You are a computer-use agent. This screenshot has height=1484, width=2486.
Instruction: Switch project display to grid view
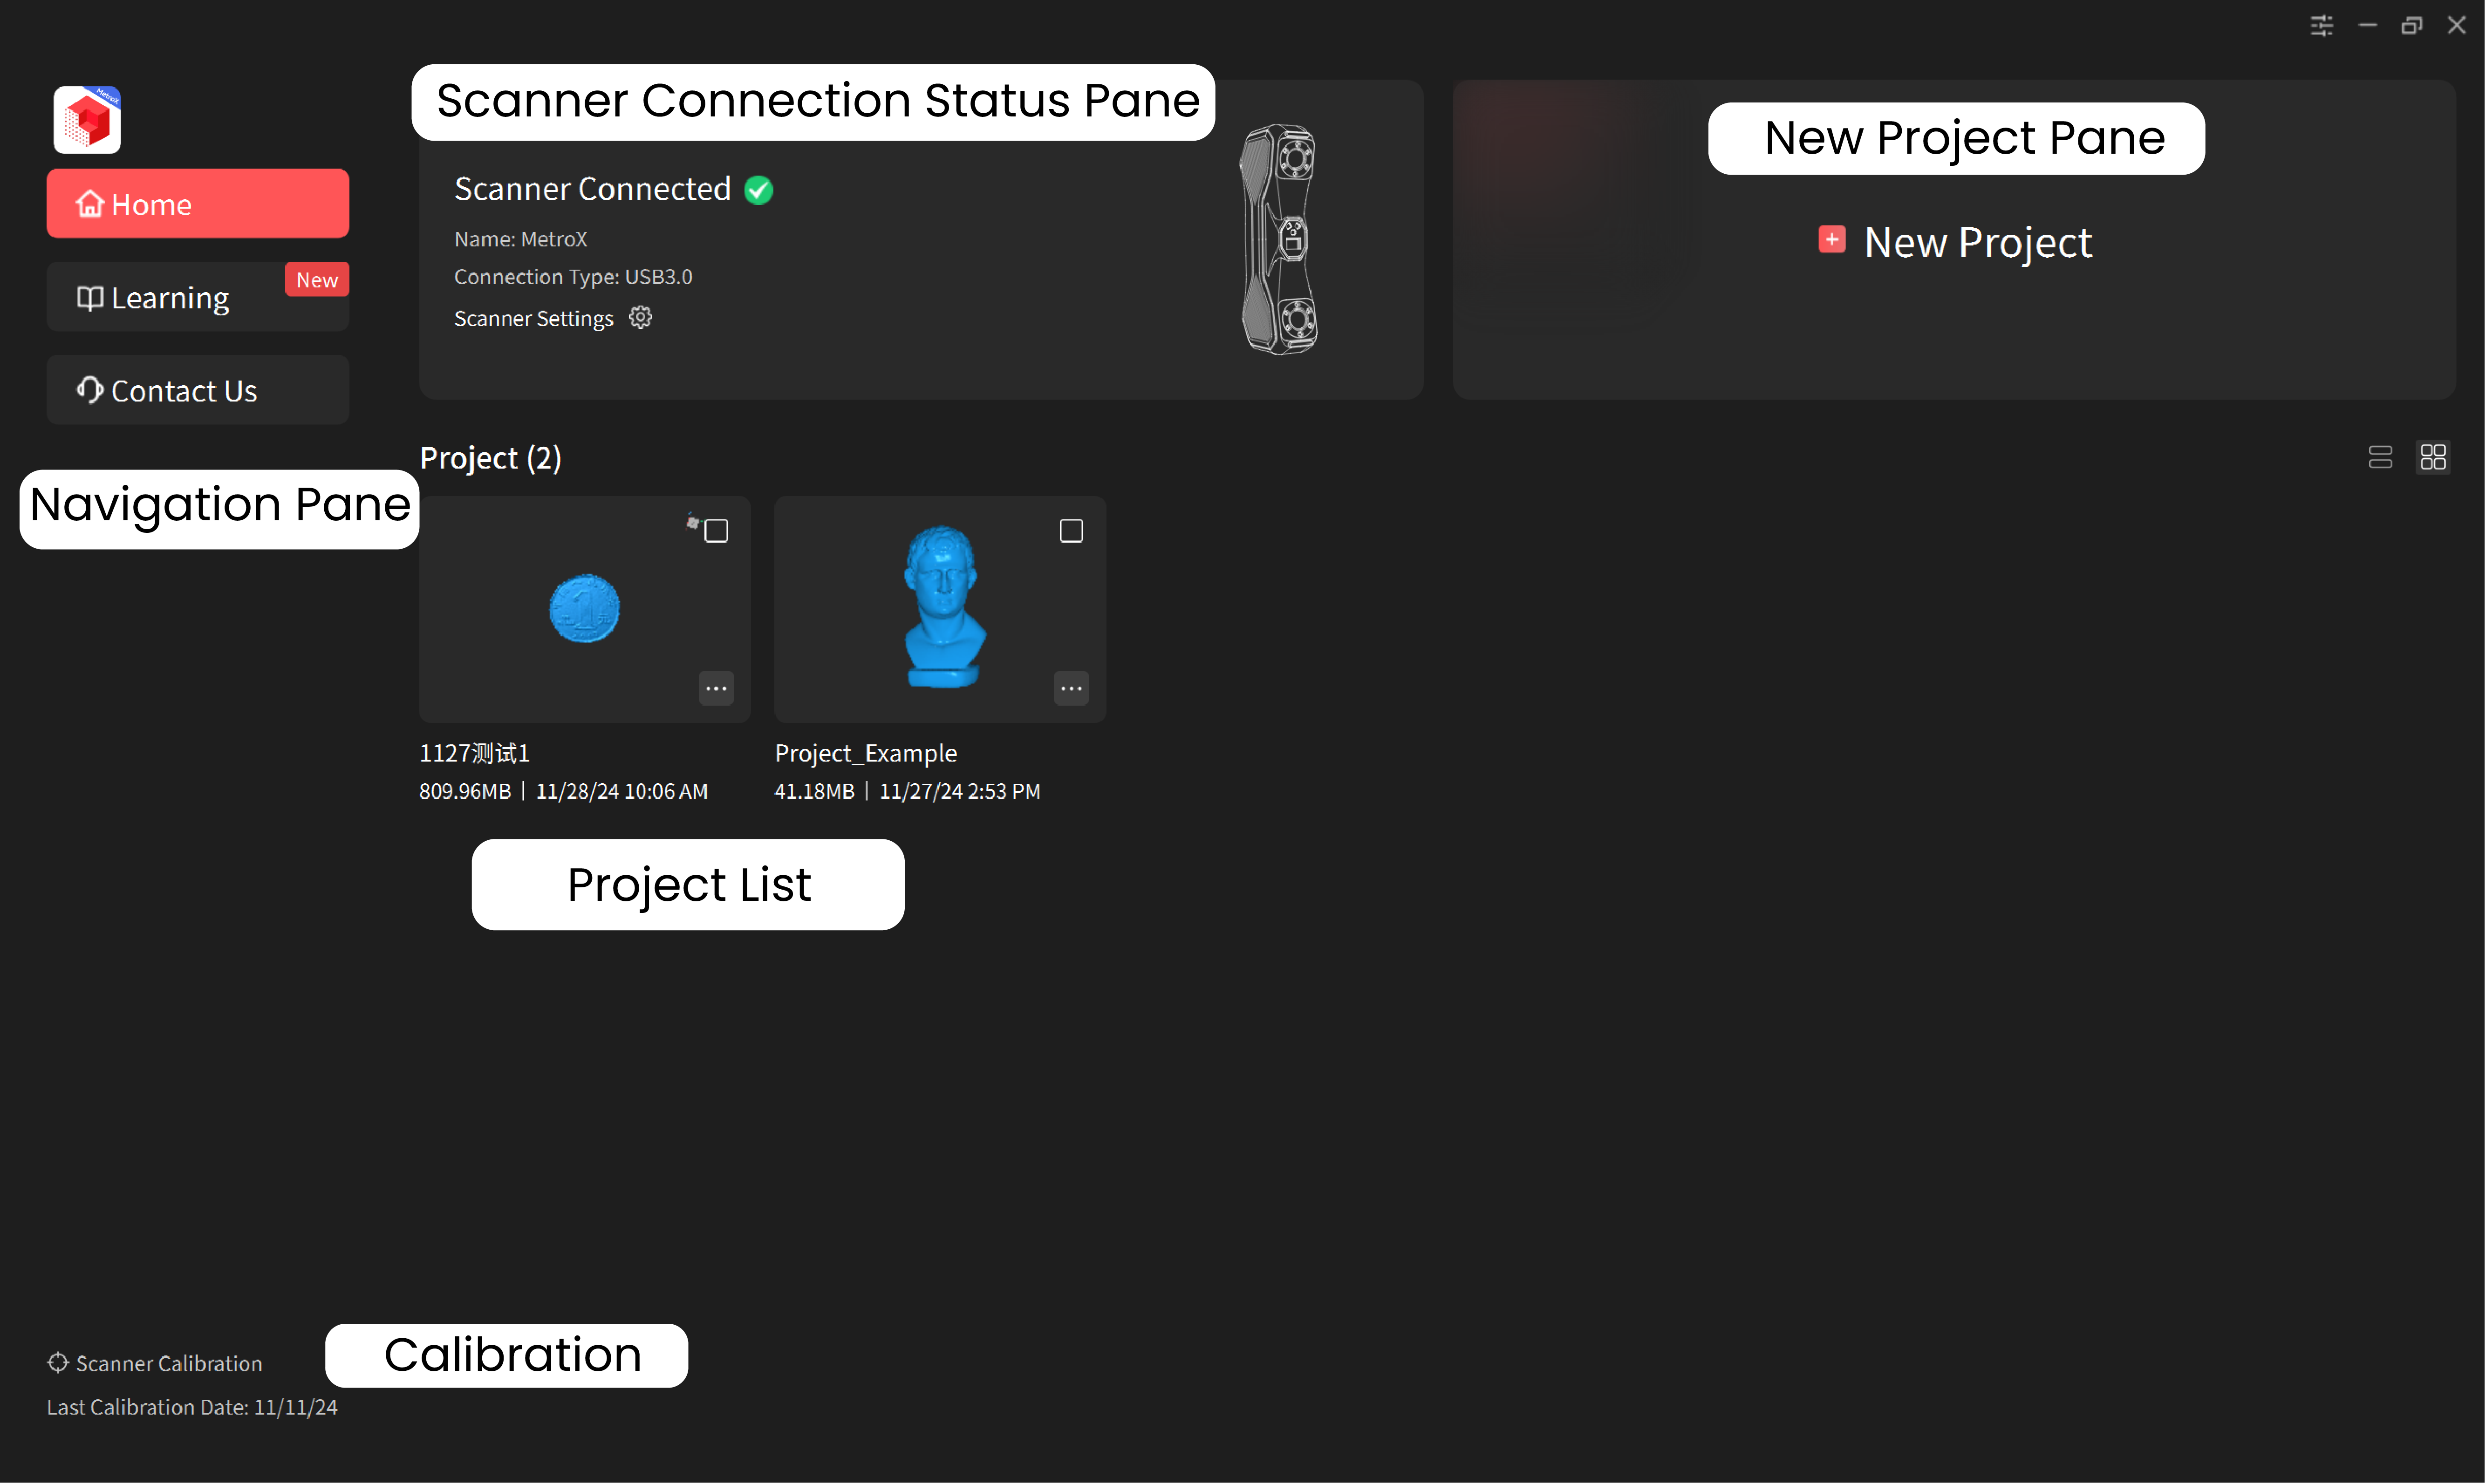click(2434, 457)
